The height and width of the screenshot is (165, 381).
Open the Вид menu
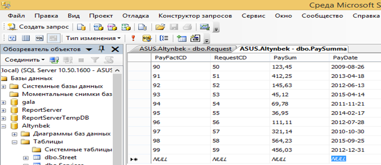74,16
